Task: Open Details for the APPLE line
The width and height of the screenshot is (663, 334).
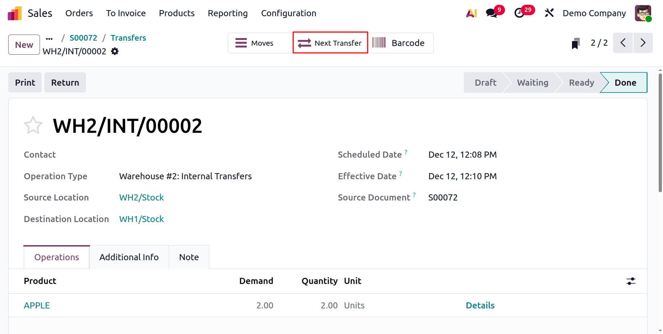Action: pos(480,305)
